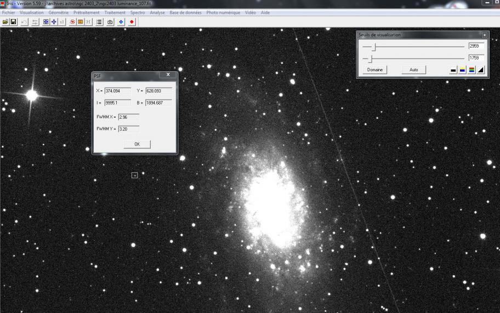The height and width of the screenshot is (313, 500).
Task: Click OK in the PSF dialog
Action: coord(137,144)
